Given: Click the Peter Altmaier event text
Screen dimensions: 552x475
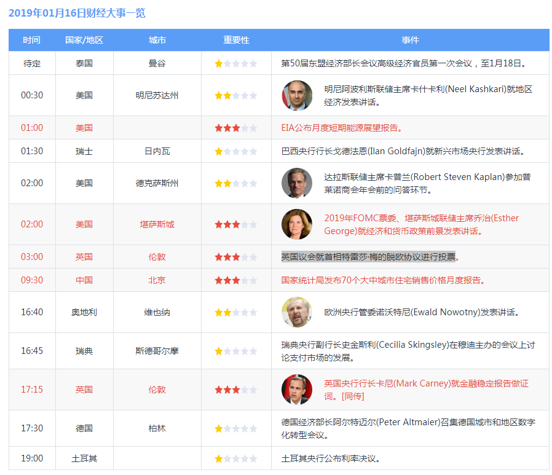Looking at the screenshot, I should click(408, 428).
